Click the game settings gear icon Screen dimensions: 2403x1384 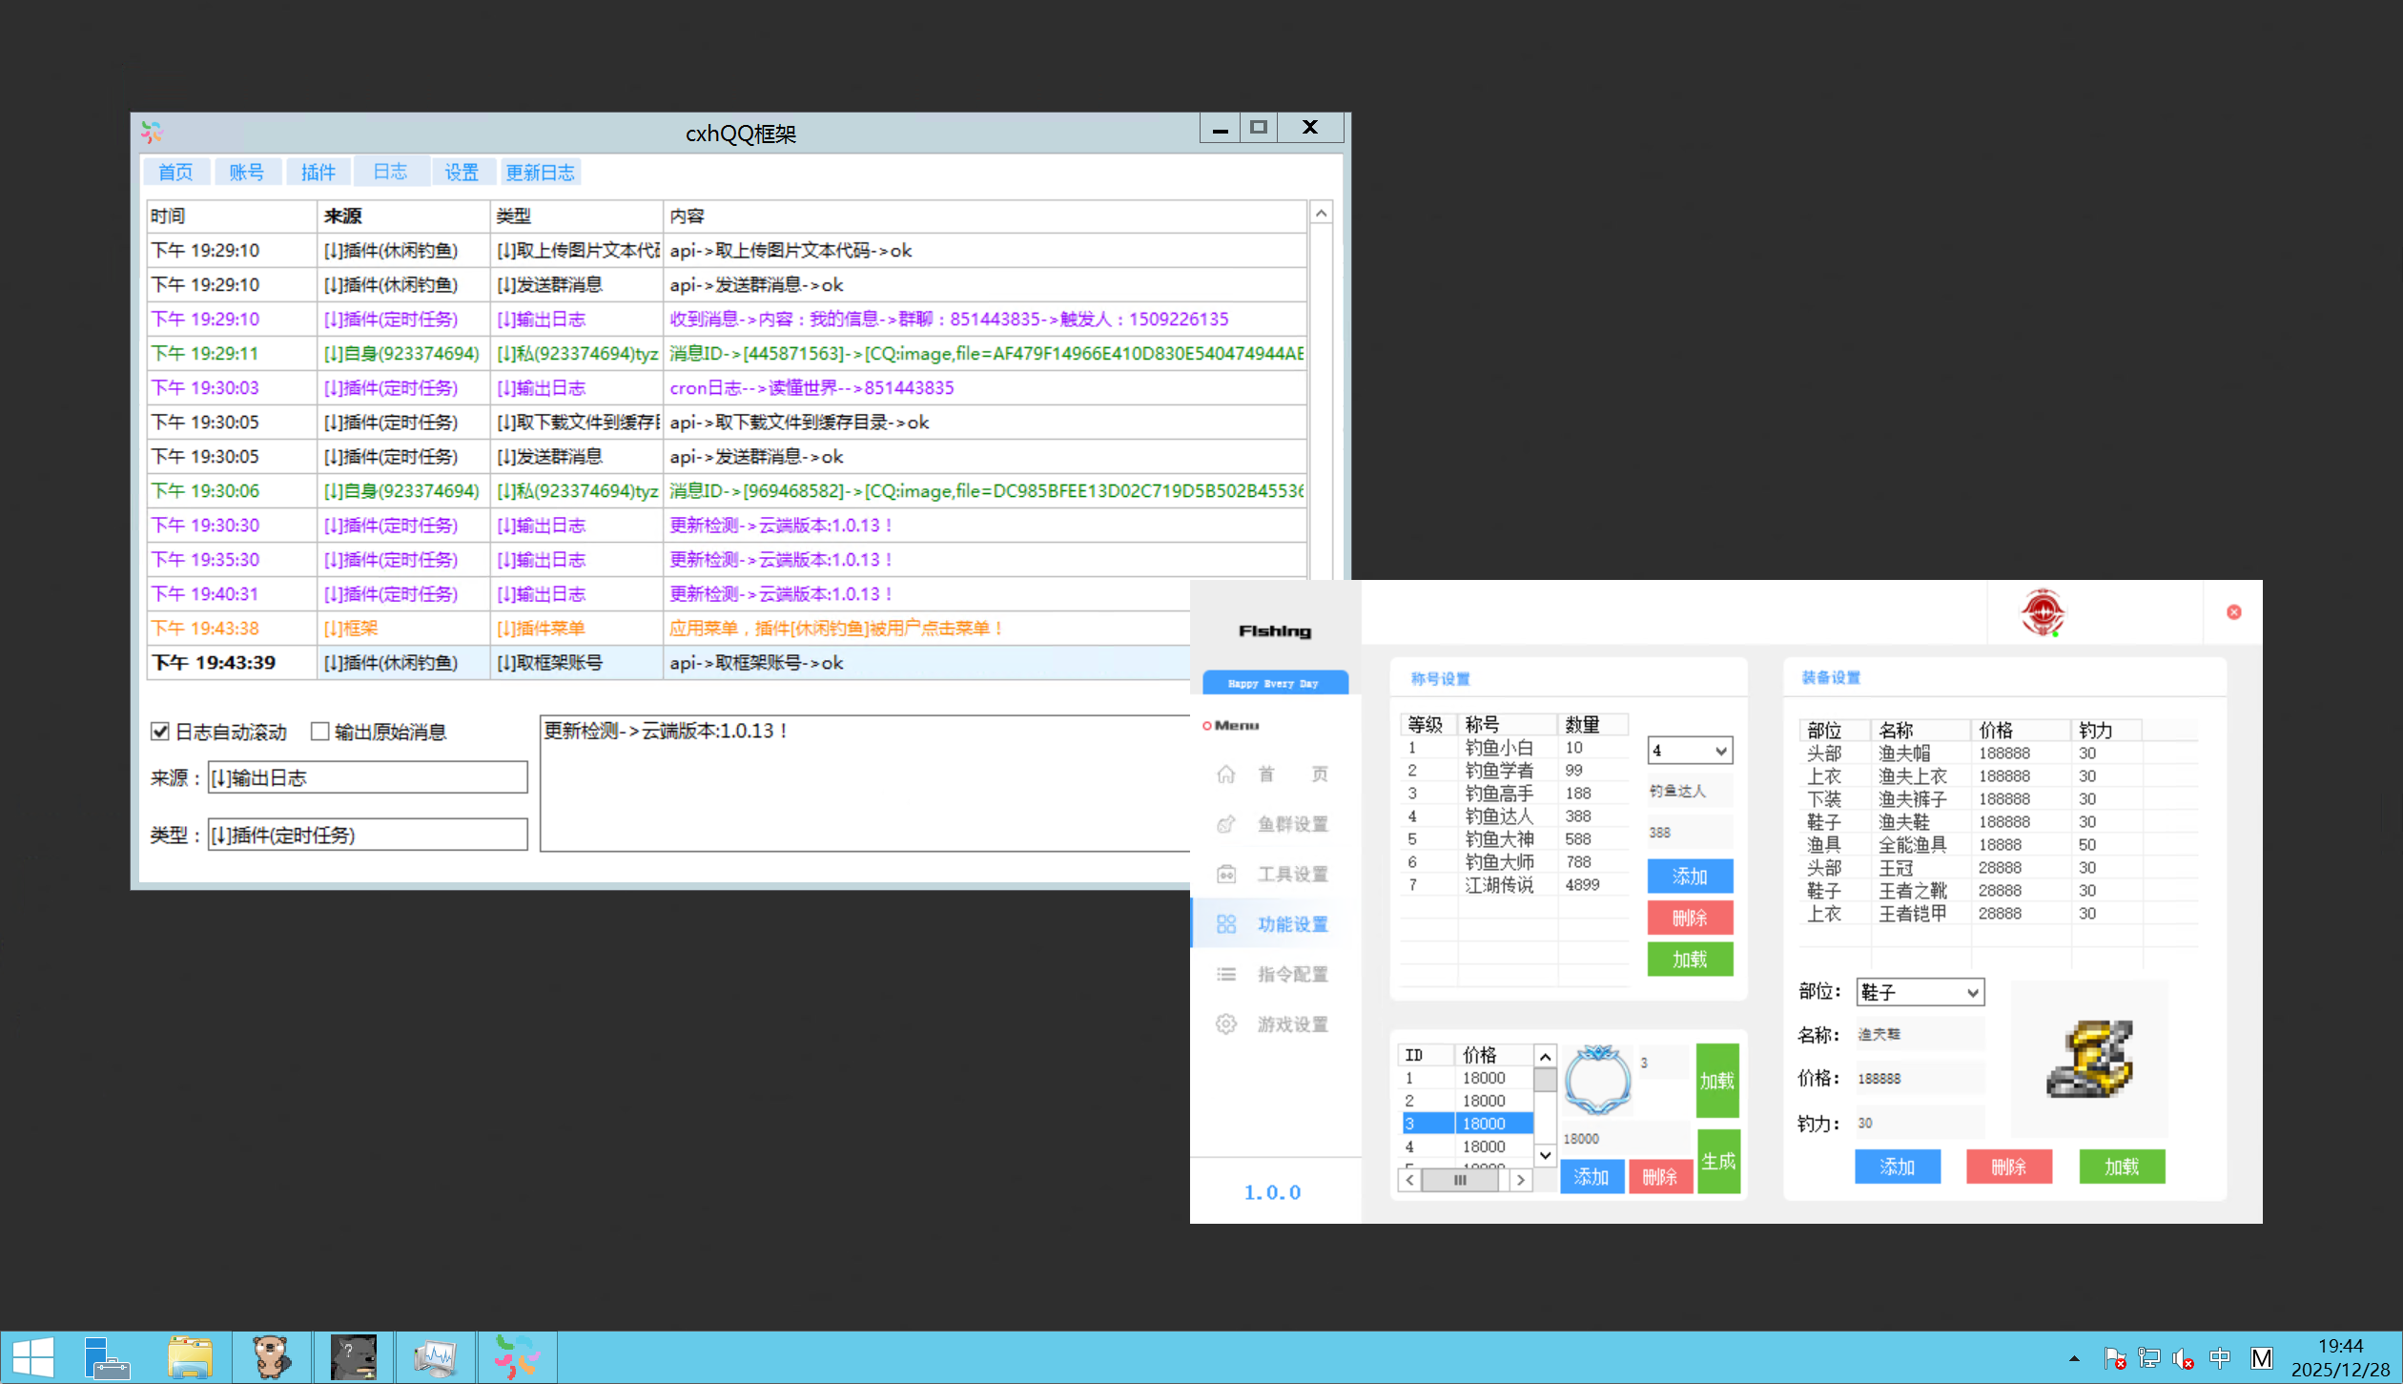click(x=1226, y=1024)
